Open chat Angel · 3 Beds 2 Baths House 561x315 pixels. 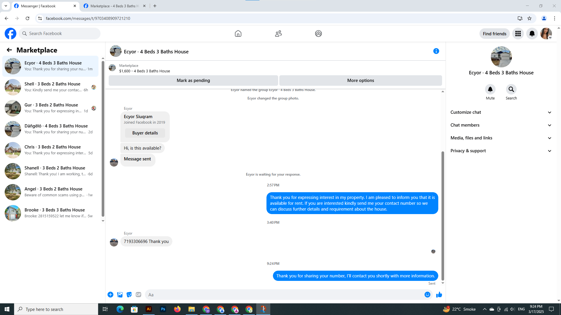point(51,192)
